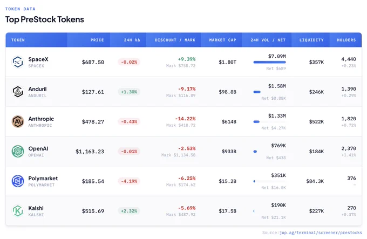Click the Polymarket -4.19% change badge
Screen dimensions: 367x239
coord(129,181)
